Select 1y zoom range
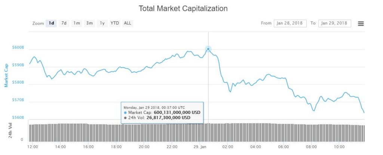The width and height of the screenshot is (383, 155). [102, 23]
